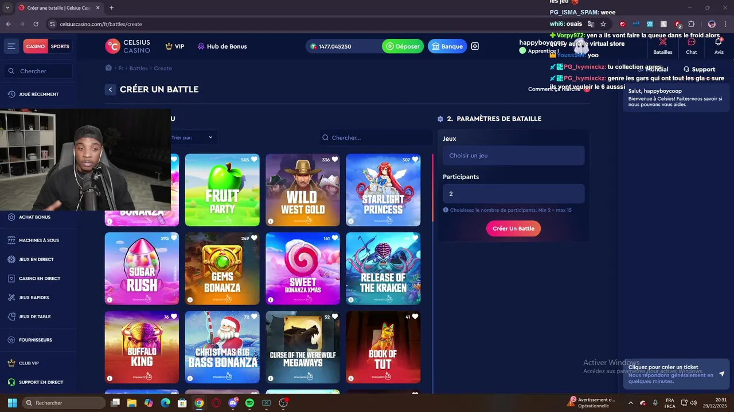Image resolution: width=734 pixels, height=412 pixels.
Task: Click the Battles breadcrumb link
Action: [x=138, y=68]
